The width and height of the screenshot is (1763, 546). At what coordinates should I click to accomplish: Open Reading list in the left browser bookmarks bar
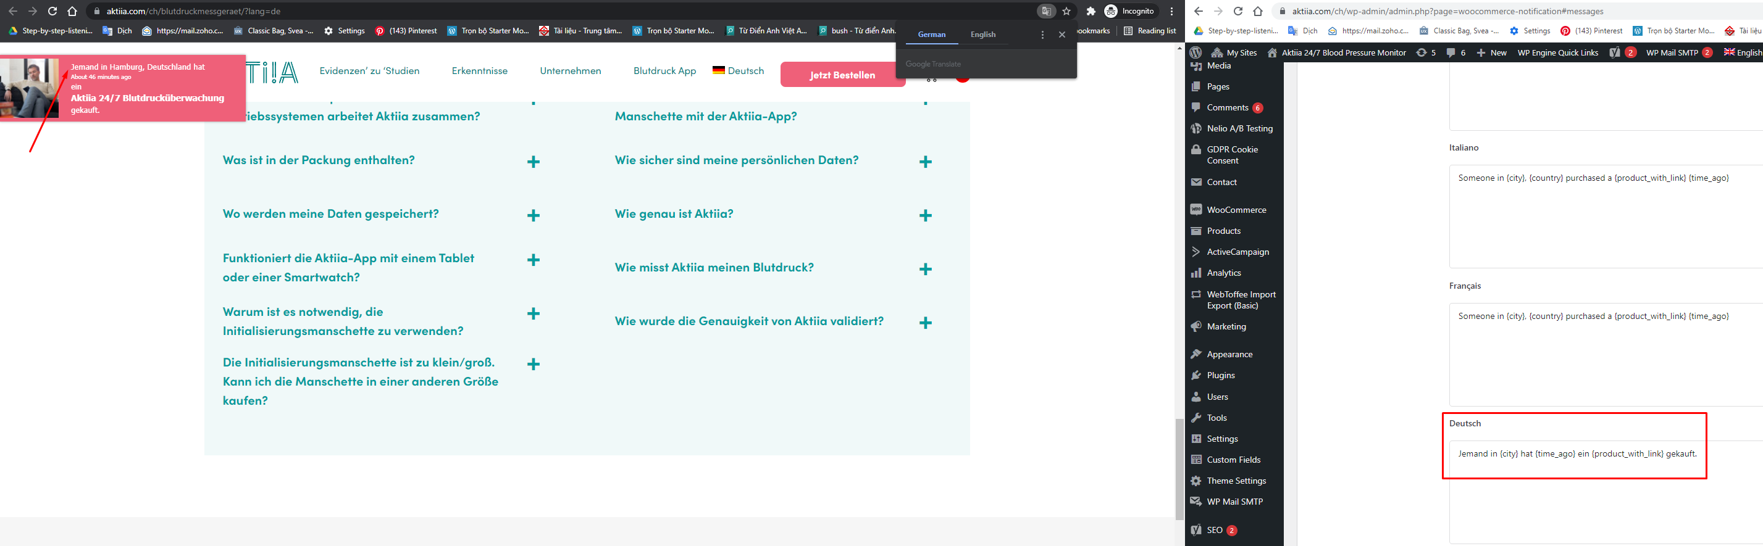pos(1150,31)
